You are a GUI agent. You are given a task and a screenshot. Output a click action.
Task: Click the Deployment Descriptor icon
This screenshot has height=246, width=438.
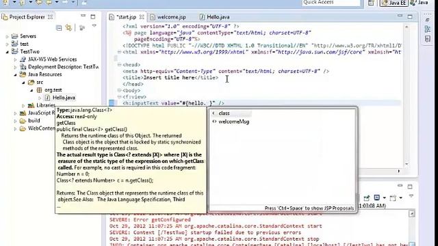coord(23,67)
